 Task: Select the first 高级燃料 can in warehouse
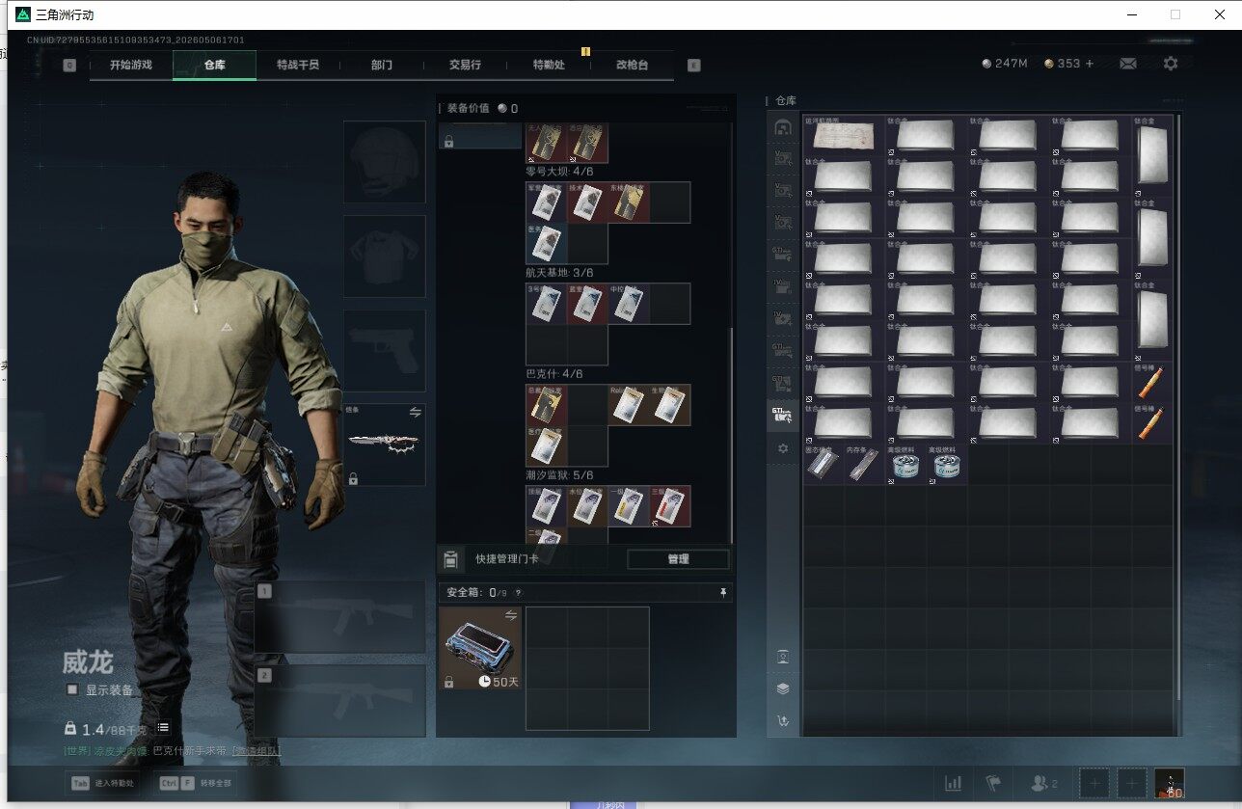pyautogui.click(x=906, y=464)
